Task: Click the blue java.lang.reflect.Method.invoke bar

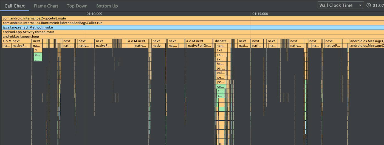Action: click(x=192, y=27)
